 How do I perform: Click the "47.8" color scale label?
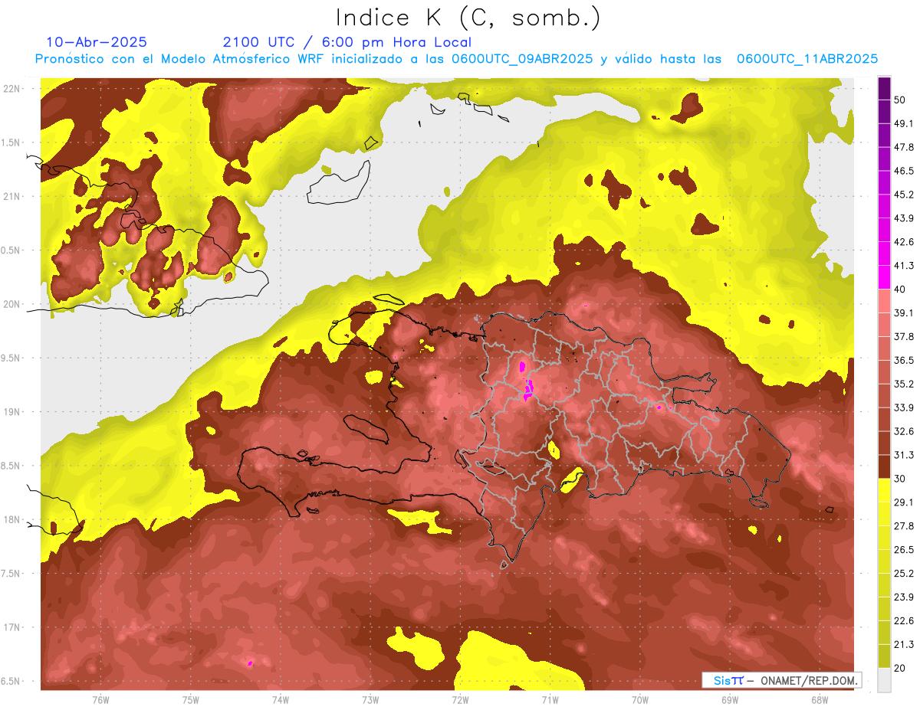pyautogui.click(x=904, y=147)
